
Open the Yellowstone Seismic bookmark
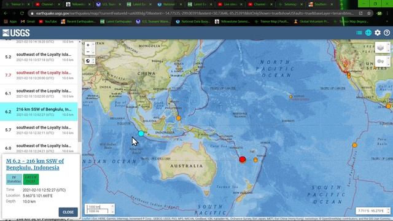coord(232,21)
